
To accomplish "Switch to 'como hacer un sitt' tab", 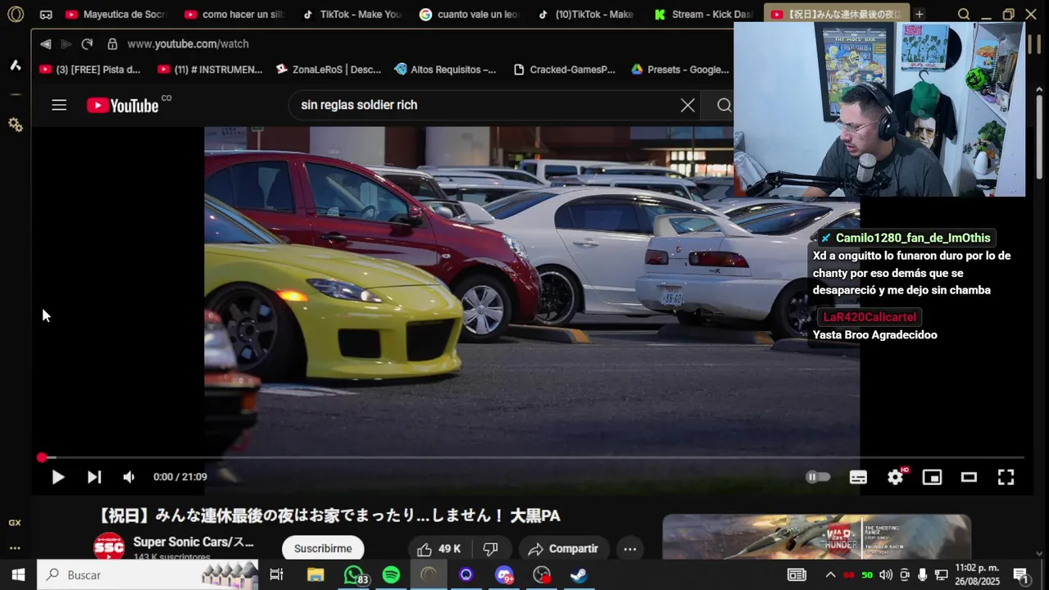I will click(x=235, y=14).
